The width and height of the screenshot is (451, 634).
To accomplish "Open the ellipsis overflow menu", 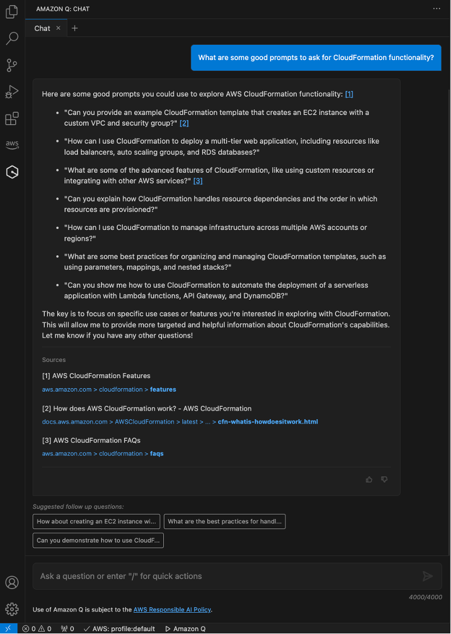I will click(436, 8).
